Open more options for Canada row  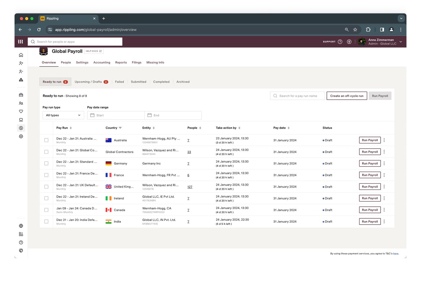click(384, 210)
